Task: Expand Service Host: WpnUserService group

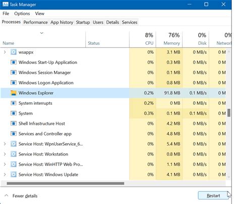Action: tap(5, 144)
